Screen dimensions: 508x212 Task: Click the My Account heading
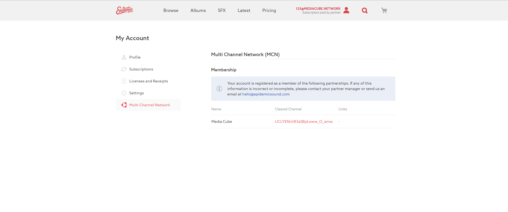pos(132,38)
